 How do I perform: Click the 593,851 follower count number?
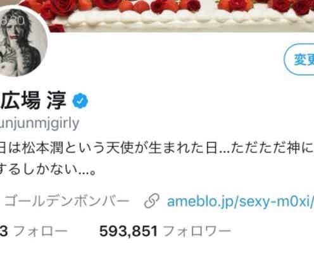(x=129, y=231)
